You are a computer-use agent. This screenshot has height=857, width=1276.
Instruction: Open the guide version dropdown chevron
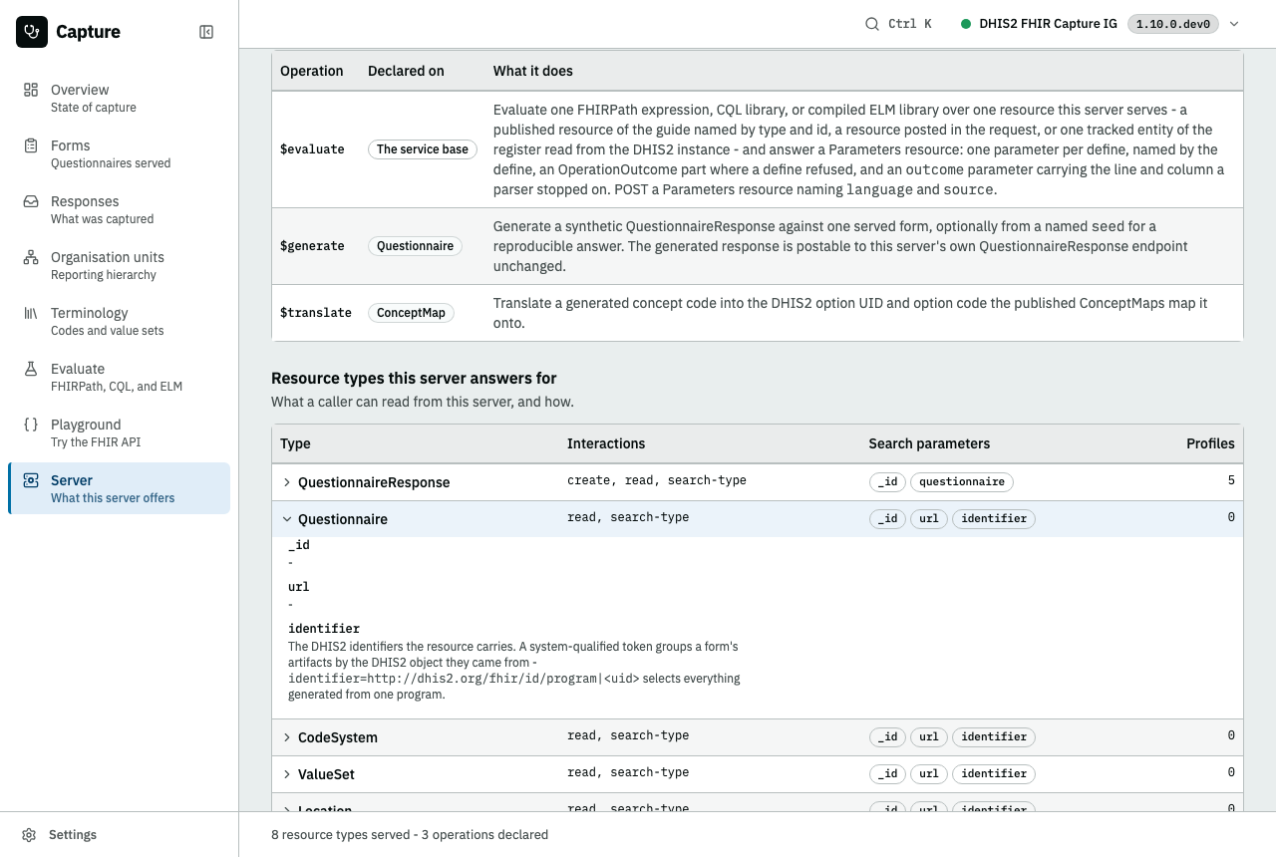pos(1234,24)
